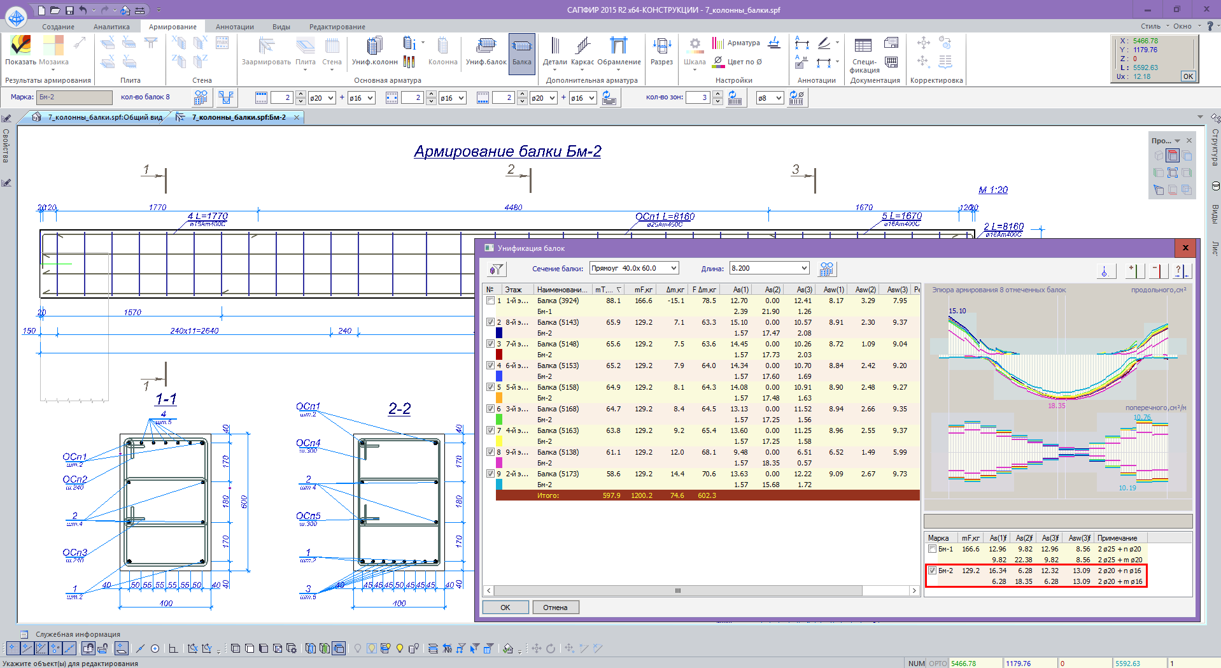1221x668 pixels.
Task: Click the Марка input field with Бм-2
Action: coord(74,97)
